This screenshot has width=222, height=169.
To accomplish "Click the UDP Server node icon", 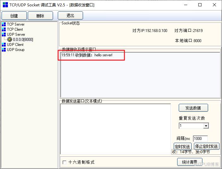I will tap(4, 34).
